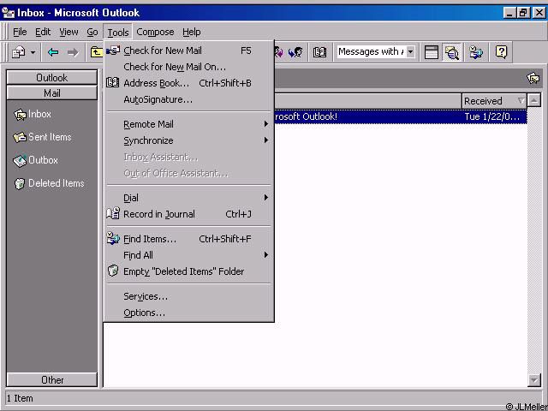Choose Empty "Deleted Items" Folder
Screen dimensions: 548x411
pyautogui.click(x=188, y=271)
